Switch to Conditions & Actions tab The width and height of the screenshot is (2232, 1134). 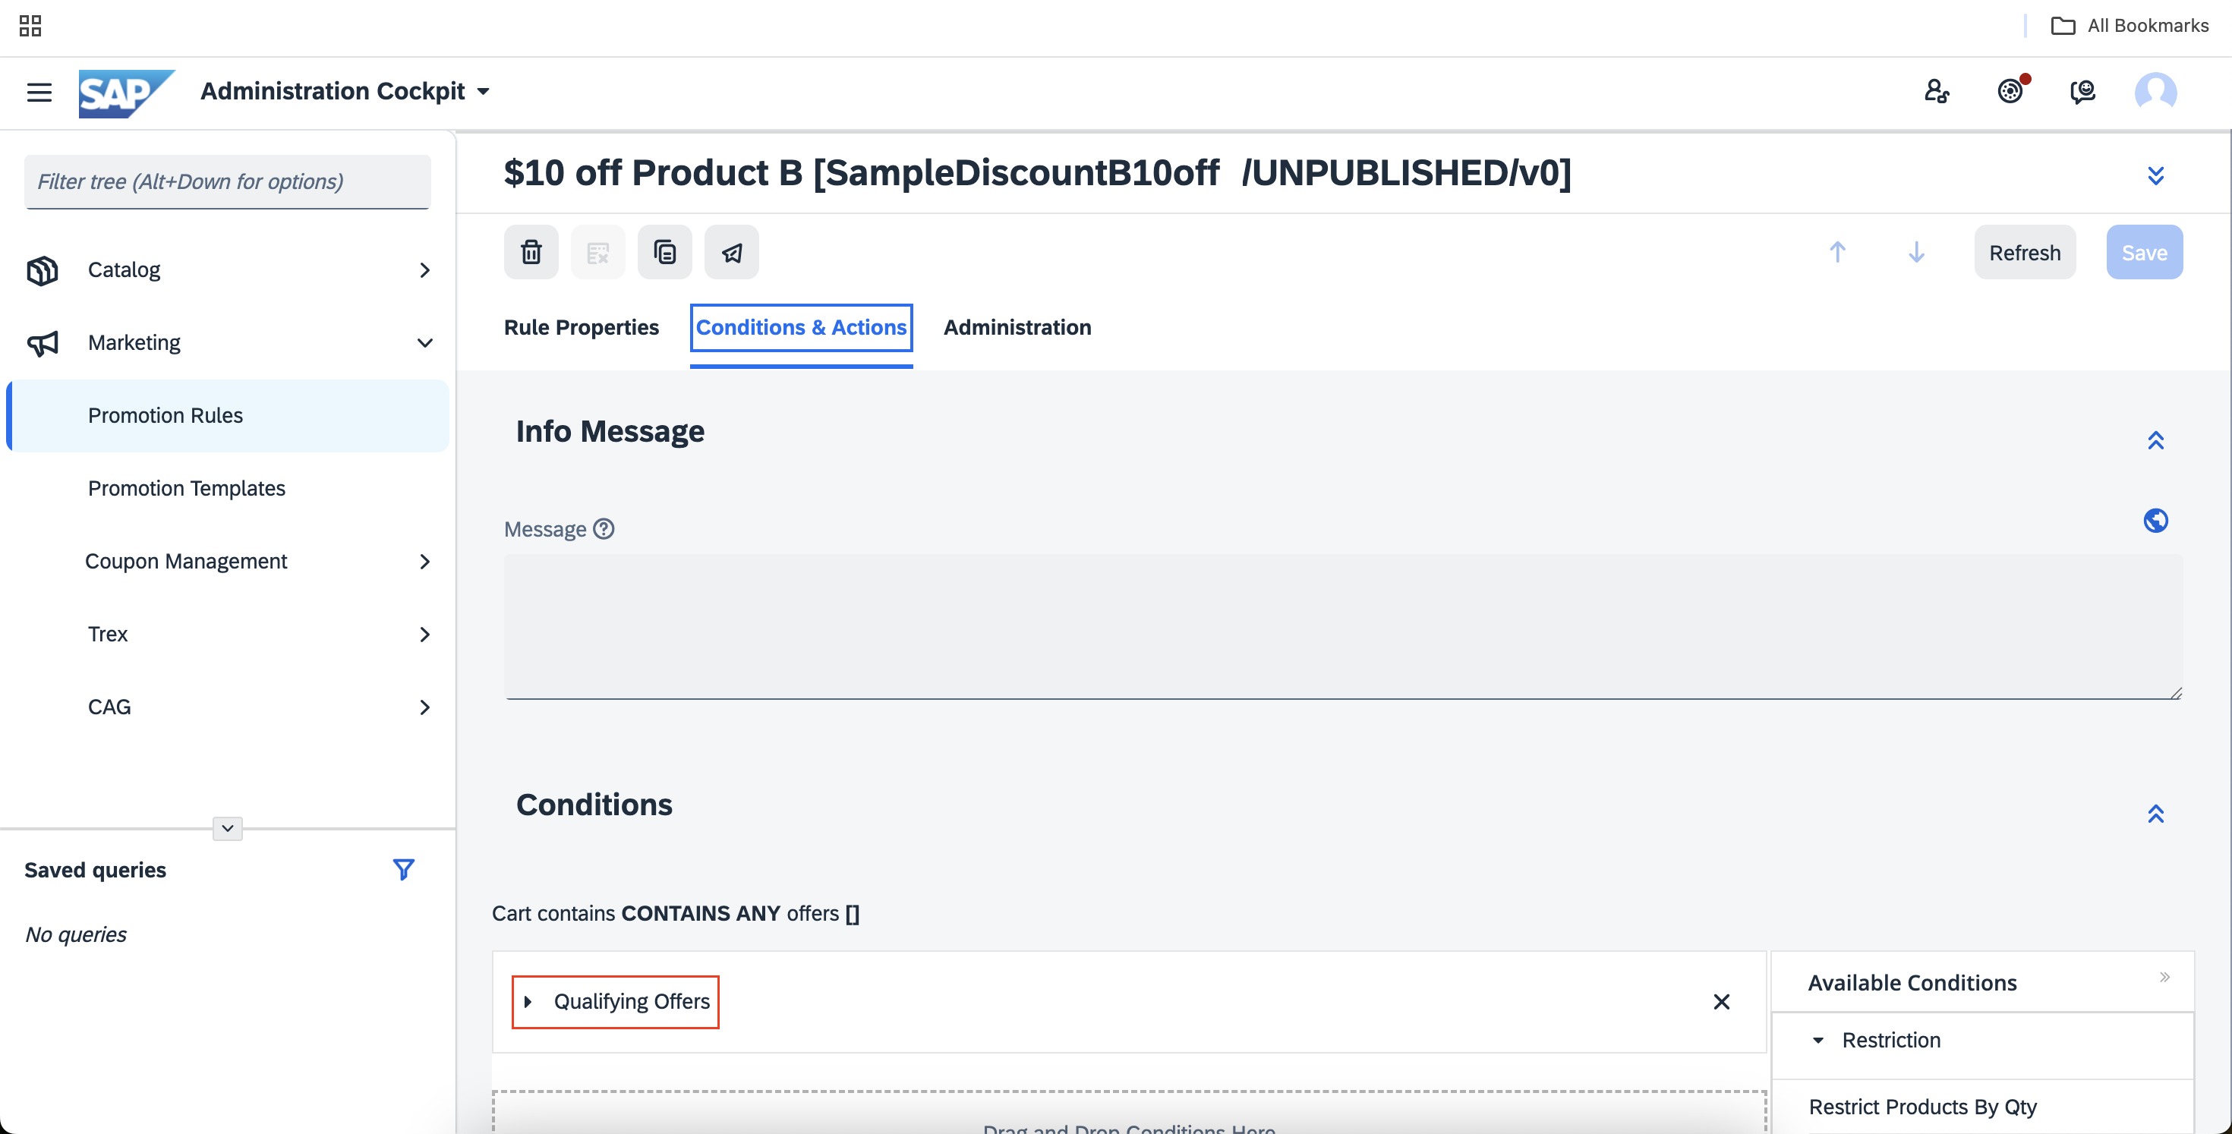tap(802, 327)
